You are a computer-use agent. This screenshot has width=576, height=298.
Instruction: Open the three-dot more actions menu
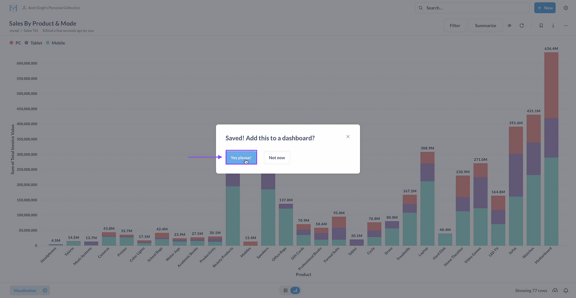(x=566, y=26)
